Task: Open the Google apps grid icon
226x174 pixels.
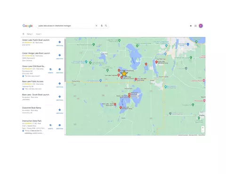Action: click(195, 26)
